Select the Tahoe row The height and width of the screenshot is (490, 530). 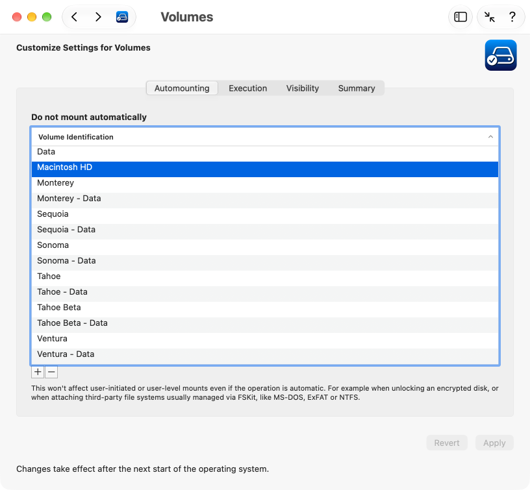point(265,278)
